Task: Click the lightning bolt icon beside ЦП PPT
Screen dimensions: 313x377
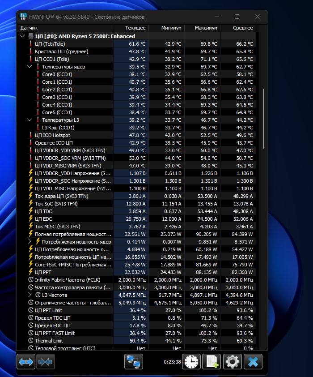Action: click(31, 272)
